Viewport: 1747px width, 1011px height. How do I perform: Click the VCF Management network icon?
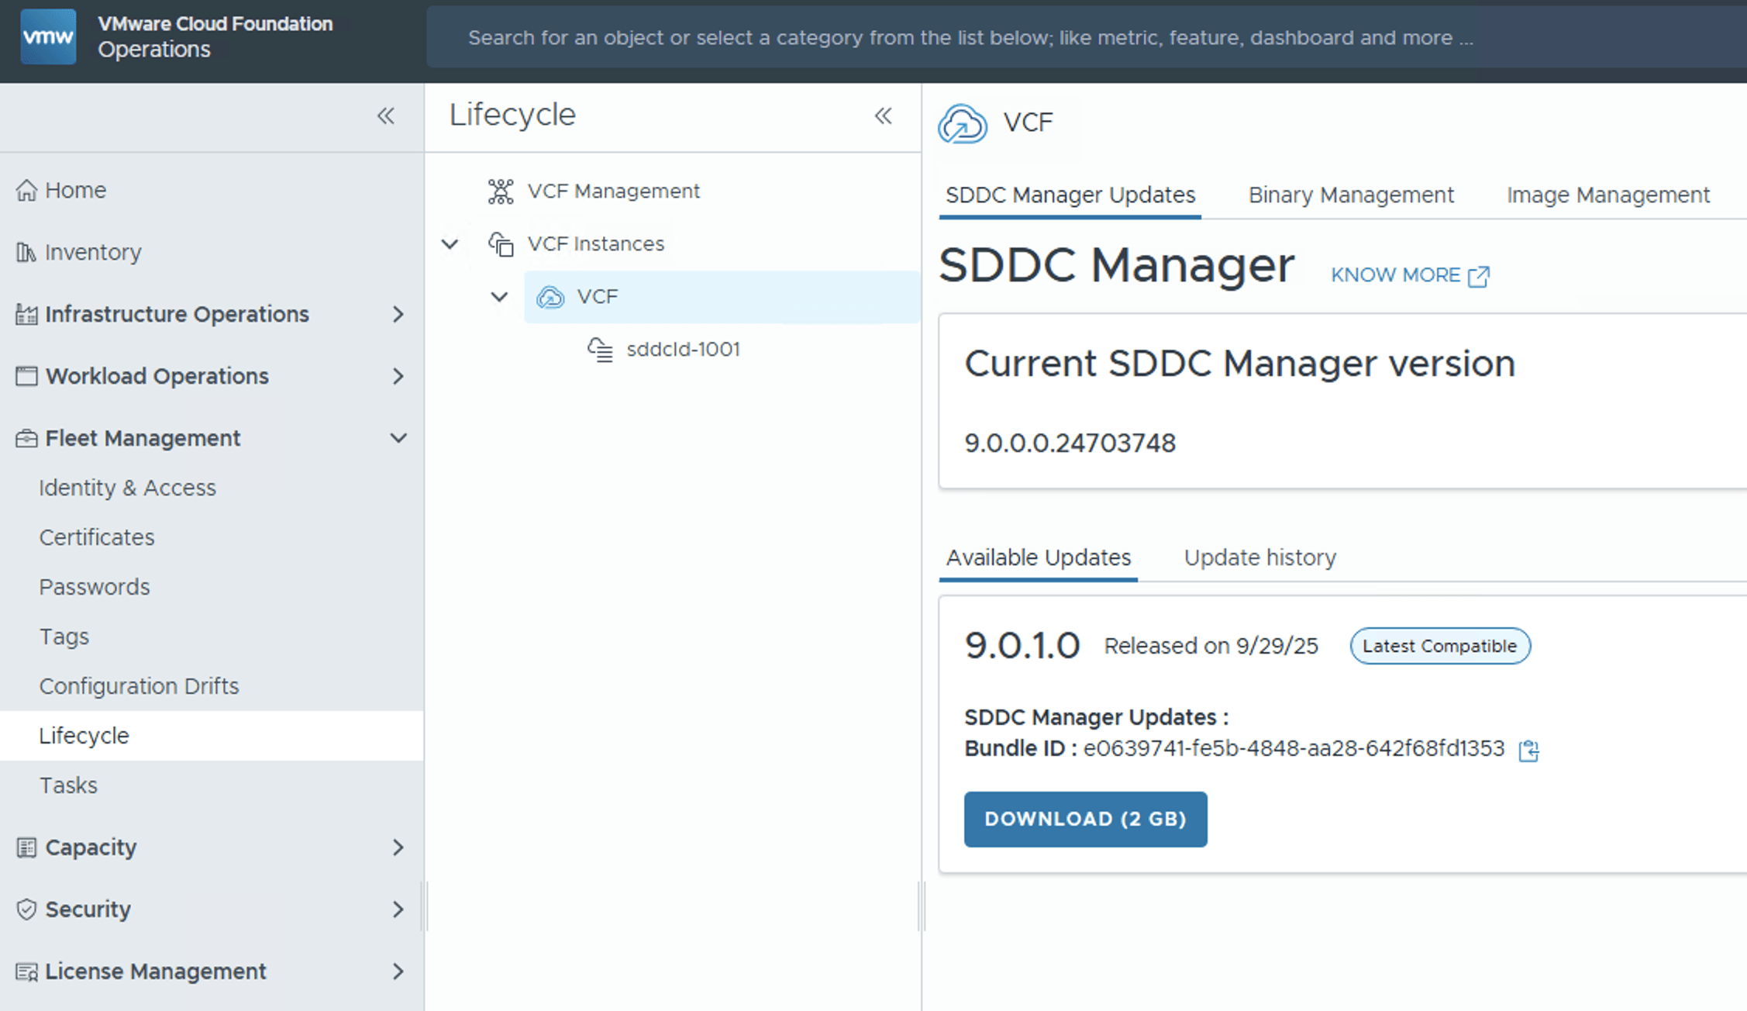point(501,191)
